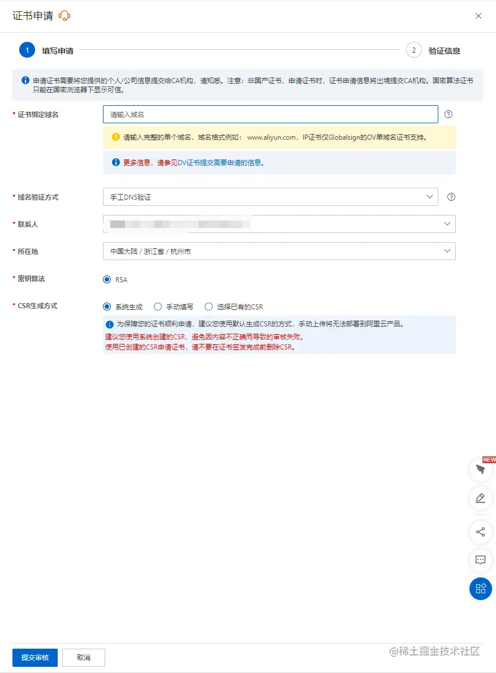
Task: Click the share icon in right sidebar
Action: point(480,532)
